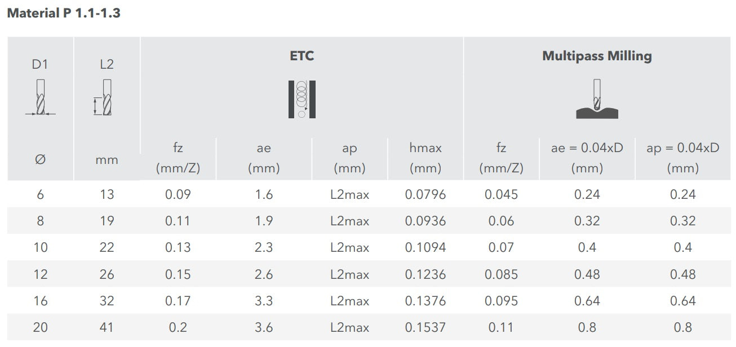736x347 pixels.
Task: Click the L2 length value 41
Action: coord(107,327)
